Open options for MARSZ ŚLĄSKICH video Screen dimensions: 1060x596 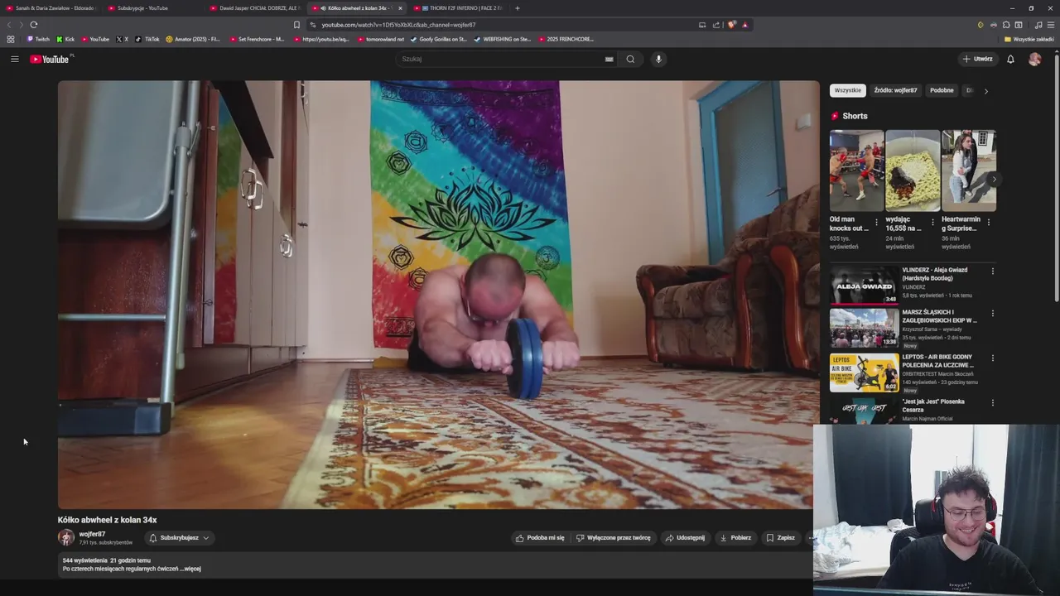tap(992, 314)
